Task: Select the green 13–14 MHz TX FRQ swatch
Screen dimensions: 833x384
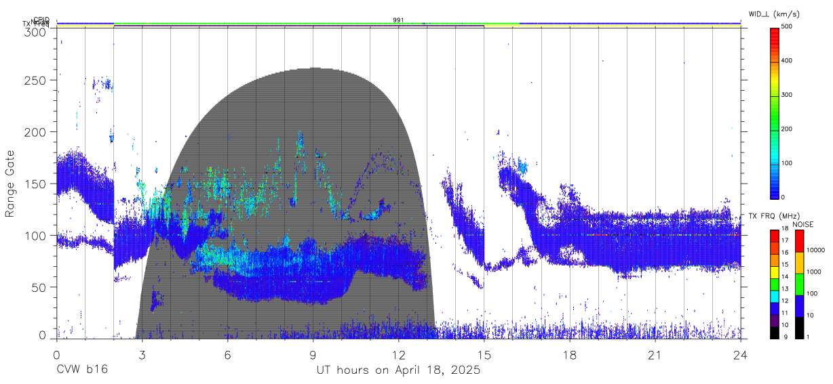Action: tap(774, 284)
